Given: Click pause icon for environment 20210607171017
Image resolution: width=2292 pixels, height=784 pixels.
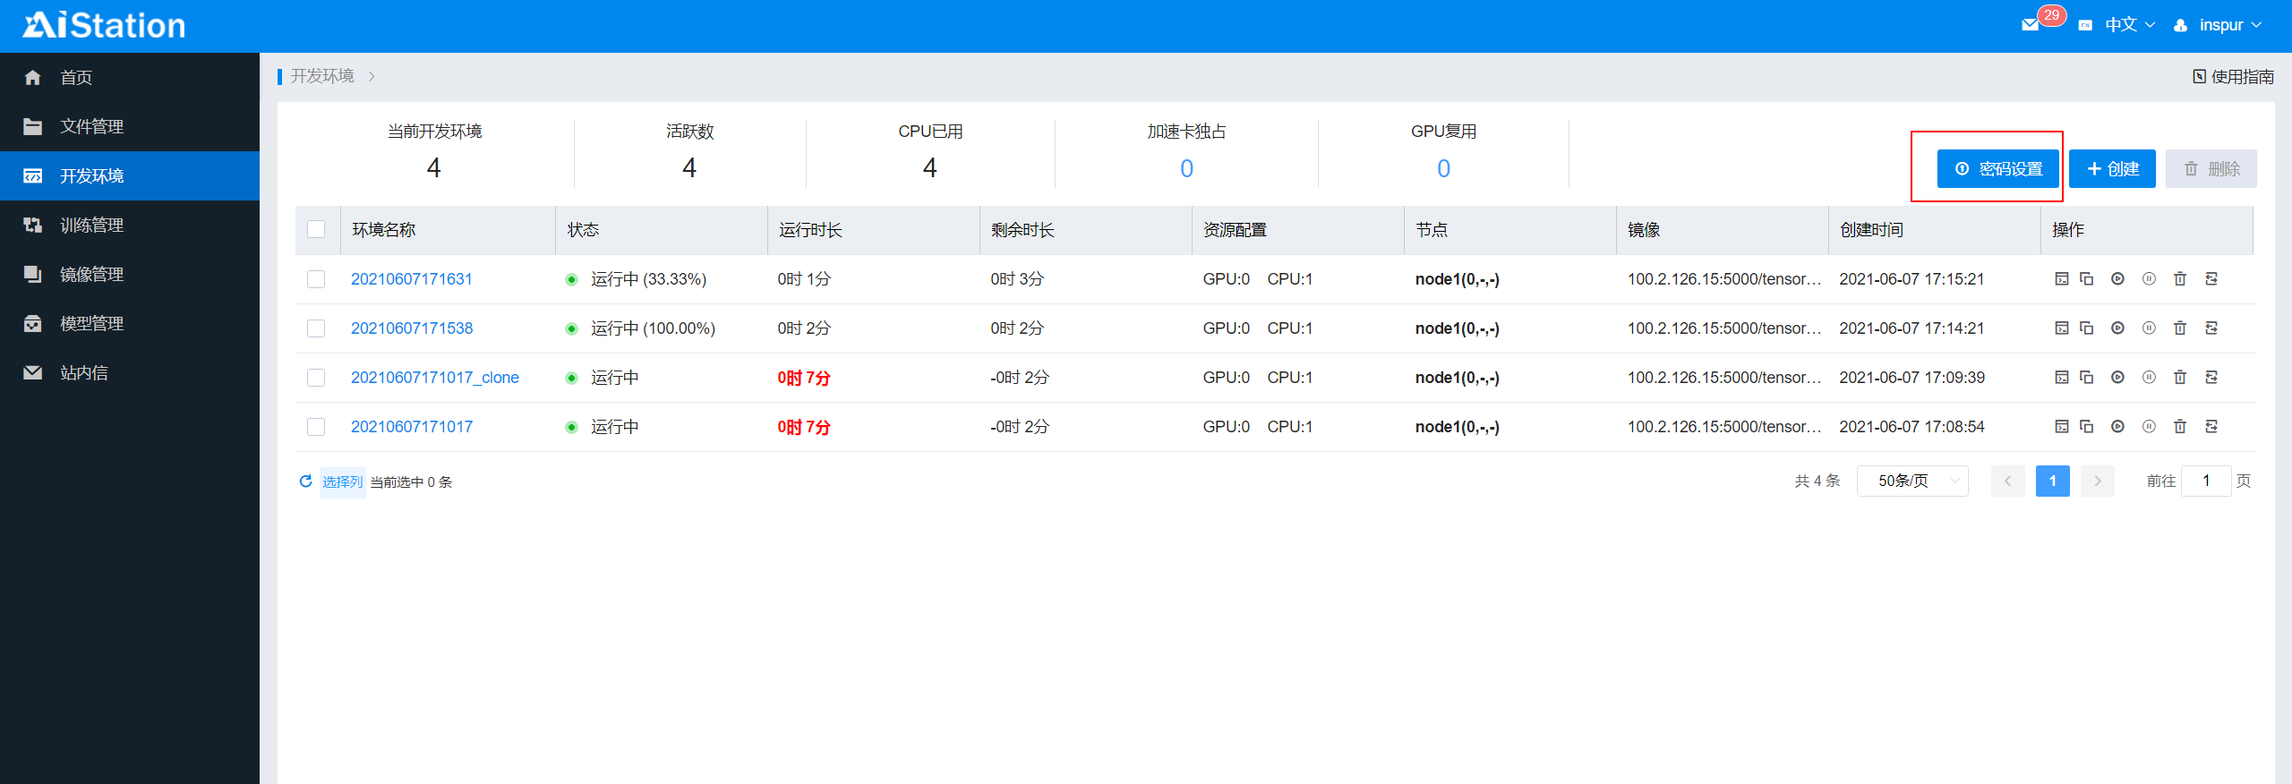Looking at the screenshot, I should point(2149,427).
